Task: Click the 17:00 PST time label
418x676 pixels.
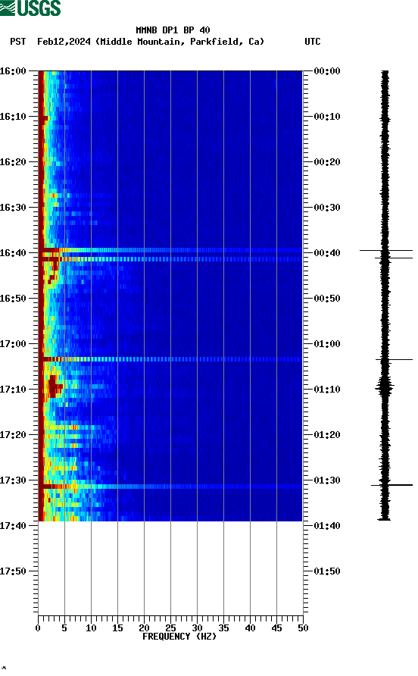Action: (13, 343)
